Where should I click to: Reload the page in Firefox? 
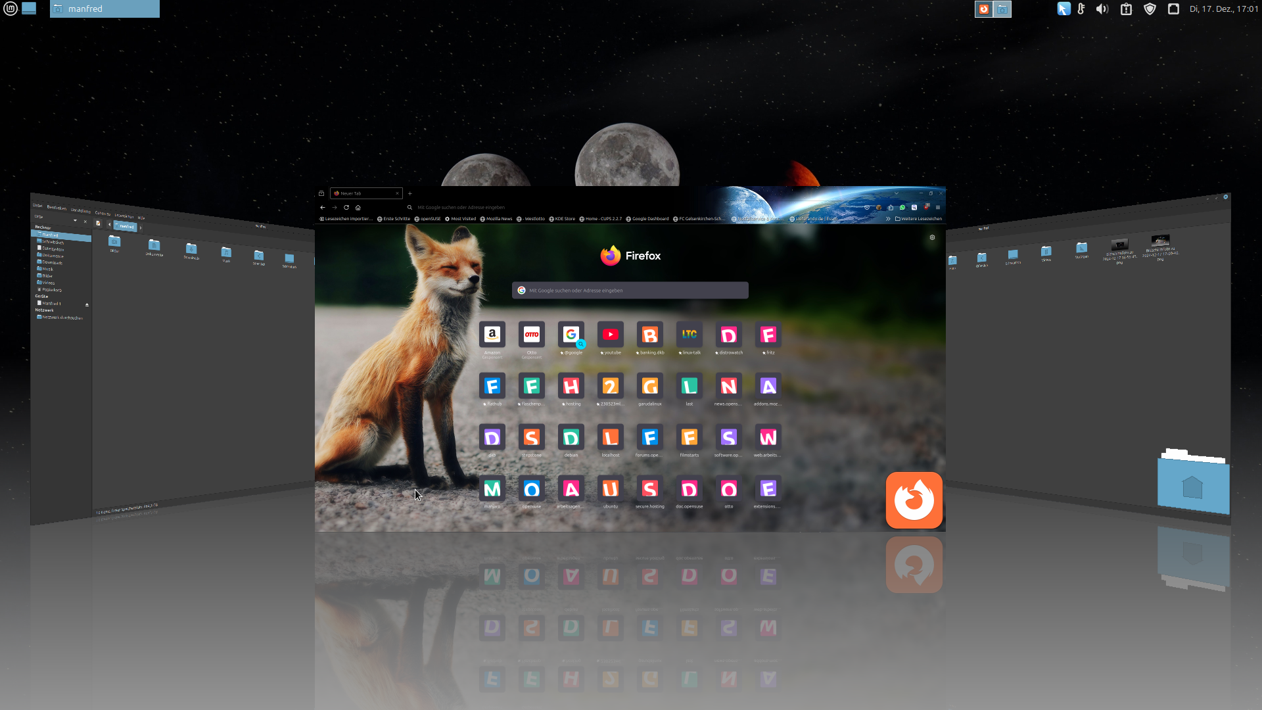[346, 207]
